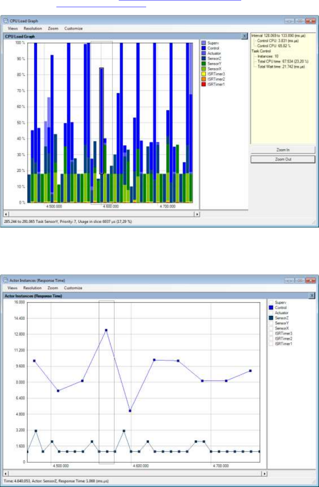Click 'Task Control' entry in info panel
Image resolution: width=319 pixels, height=487 pixels.
261,51
